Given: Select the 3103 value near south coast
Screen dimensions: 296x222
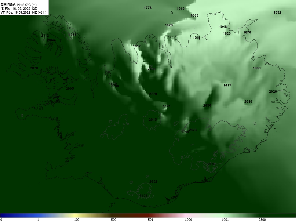Looking at the screenshot, I should [x=144, y=196].
